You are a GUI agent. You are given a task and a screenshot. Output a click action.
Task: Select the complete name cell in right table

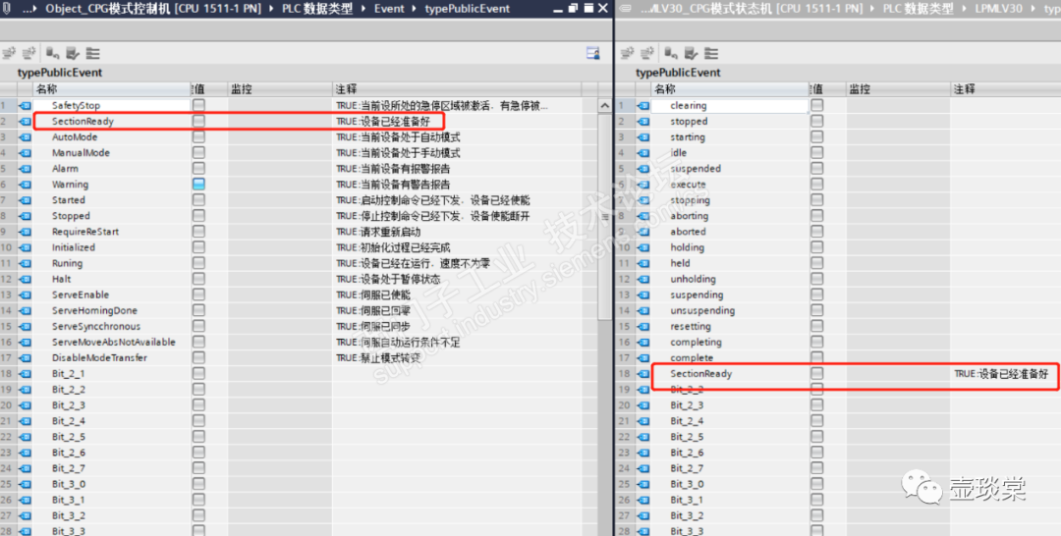coord(730,357)
